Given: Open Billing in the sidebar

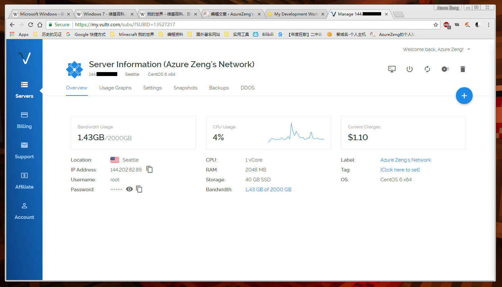Looking at the screenshot, I should 24,120.
